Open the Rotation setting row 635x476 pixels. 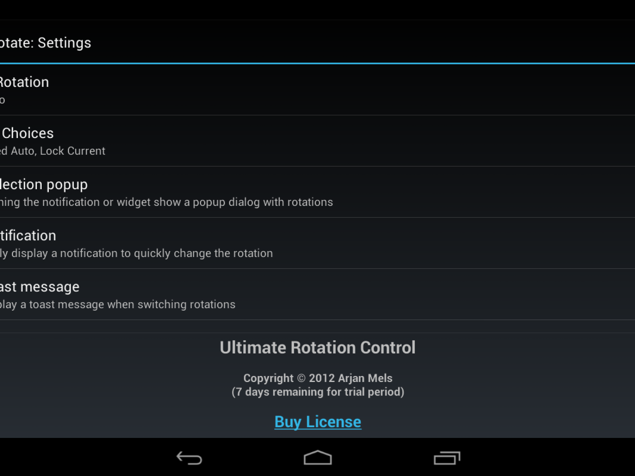coord(317,90)
